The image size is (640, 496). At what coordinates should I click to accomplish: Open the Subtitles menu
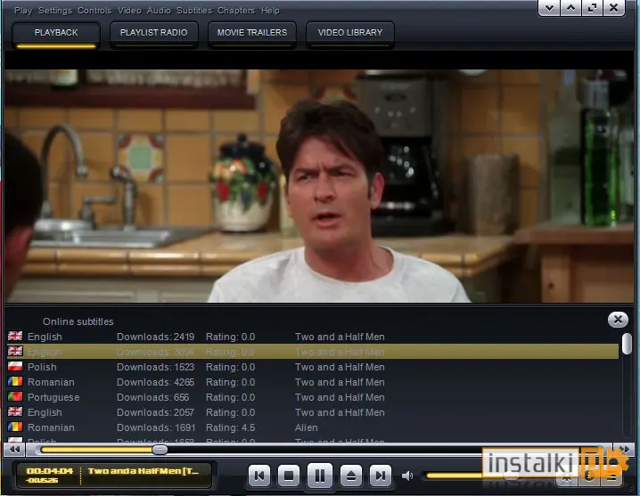pyautogui.click(x=194, y=10)
